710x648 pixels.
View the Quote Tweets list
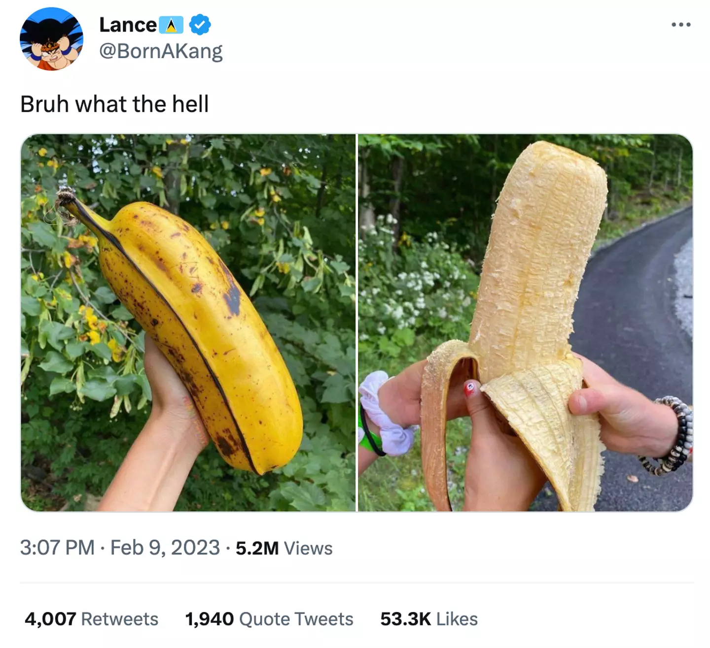pos(296,619)
